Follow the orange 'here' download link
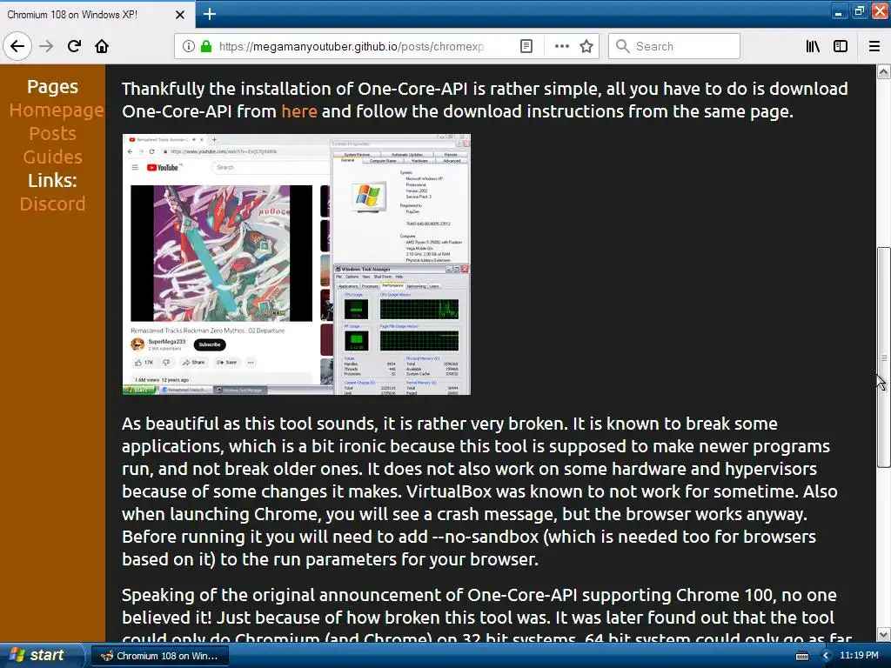The height and width of the screenshot is (668, 891). click(299, 110)
